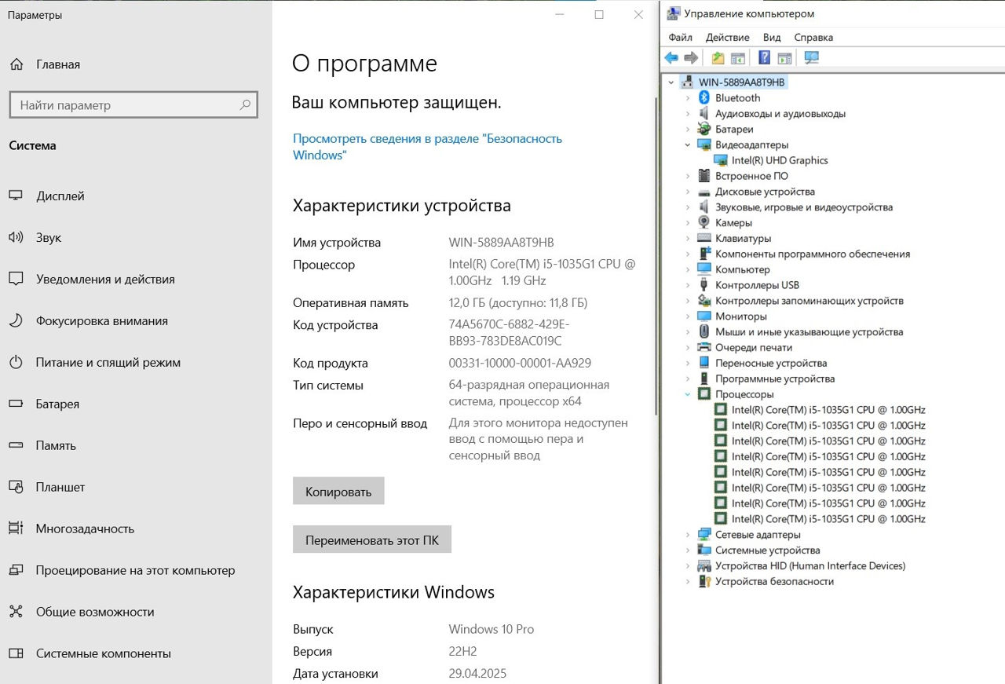1005x684 pixels.
Task: Expand Аудиовходы и аудиовыходы node
Action: click(688, 114)
